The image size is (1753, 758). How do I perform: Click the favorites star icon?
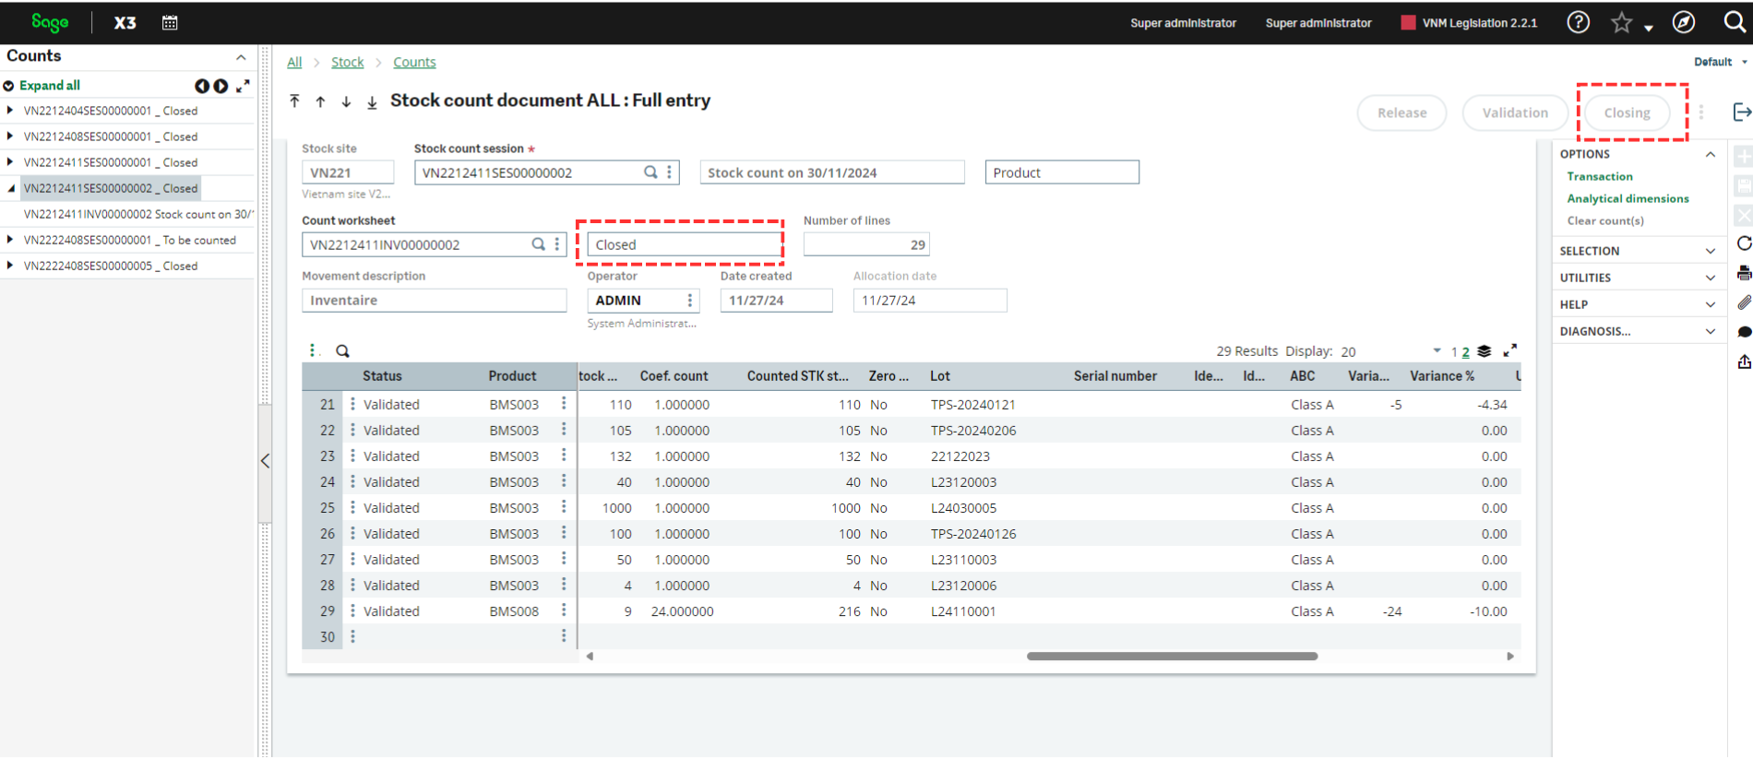pos(1621,22)
